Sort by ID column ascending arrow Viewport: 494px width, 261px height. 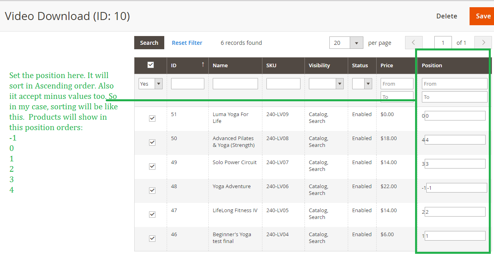[x=203, y=65]
